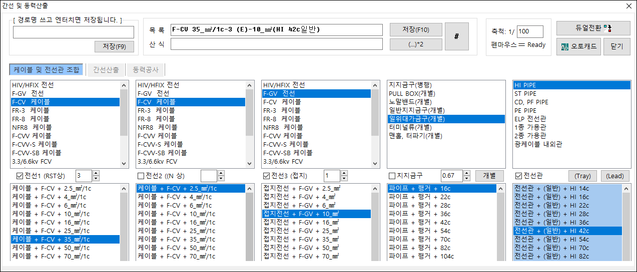Select 광케이블 내외관 list item
The height and width of the screenshot is (272, 637).
click(571, 144)
